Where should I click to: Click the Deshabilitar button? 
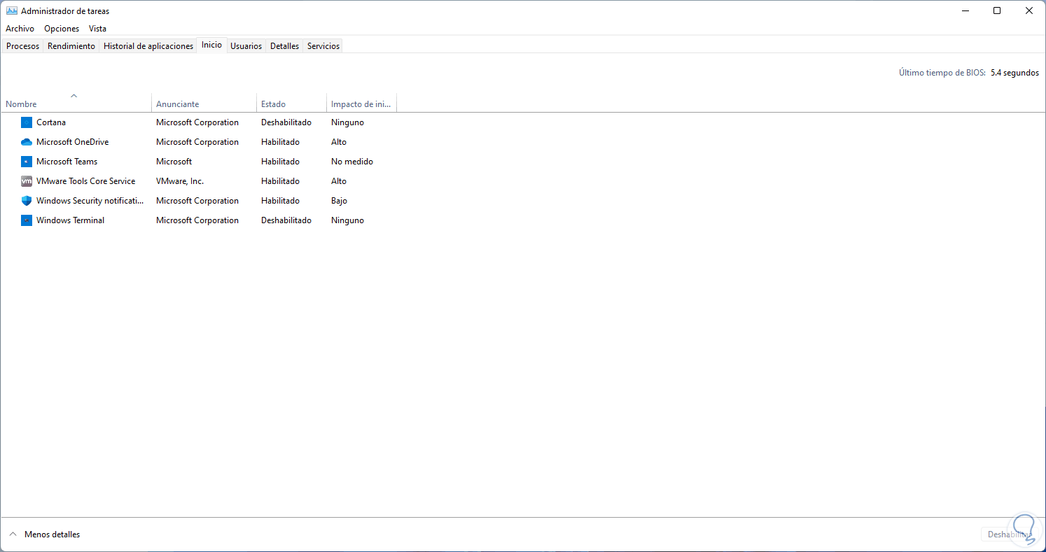pyautogui.click(x=1009, y=535)
